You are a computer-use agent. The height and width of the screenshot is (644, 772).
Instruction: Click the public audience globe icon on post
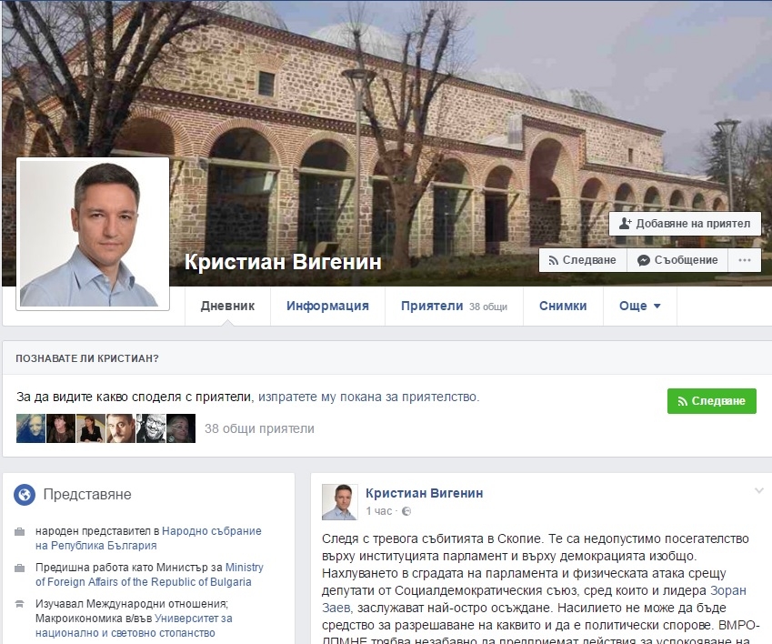click(x=406, y=511)
